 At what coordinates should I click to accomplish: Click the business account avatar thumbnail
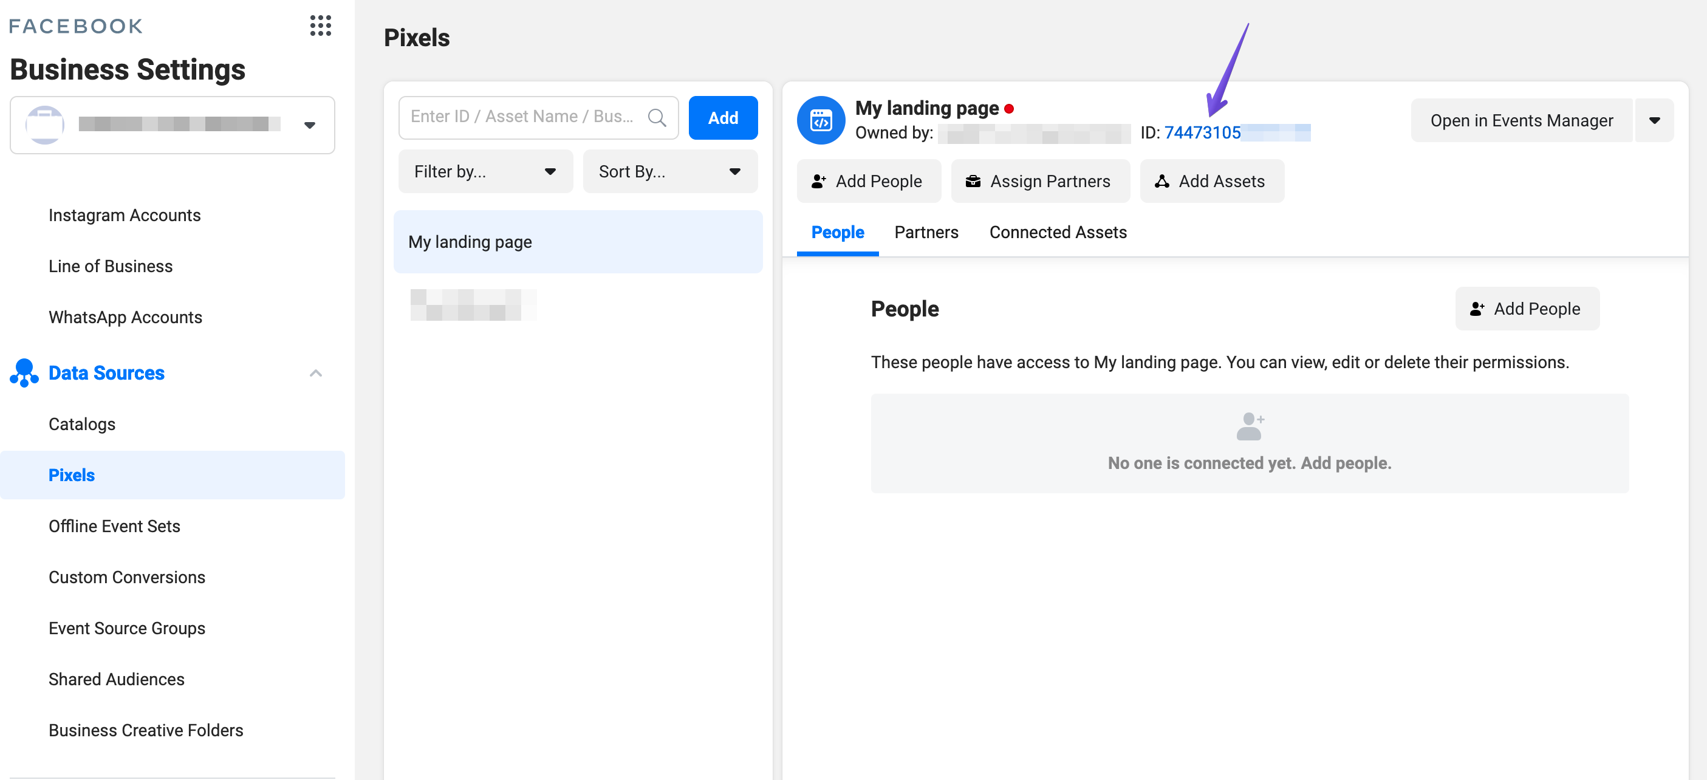pyautogui.click(x=44, y=125)
